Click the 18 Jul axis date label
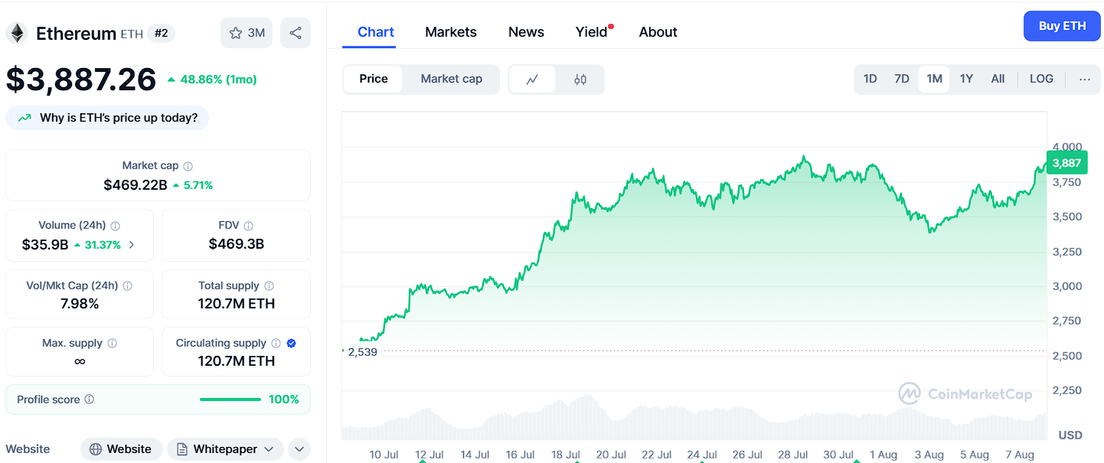1104x463 pixels. click(565, 455)
